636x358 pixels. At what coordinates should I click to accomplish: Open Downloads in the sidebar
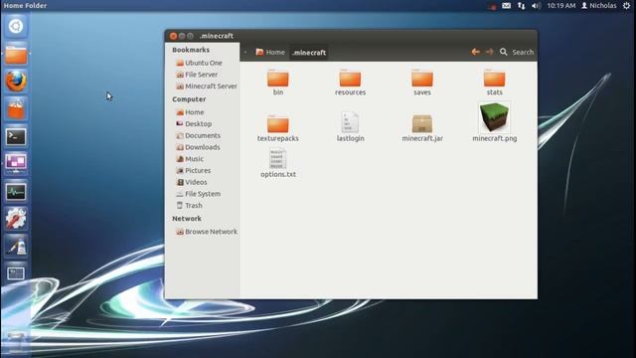[x=198, y=147]
